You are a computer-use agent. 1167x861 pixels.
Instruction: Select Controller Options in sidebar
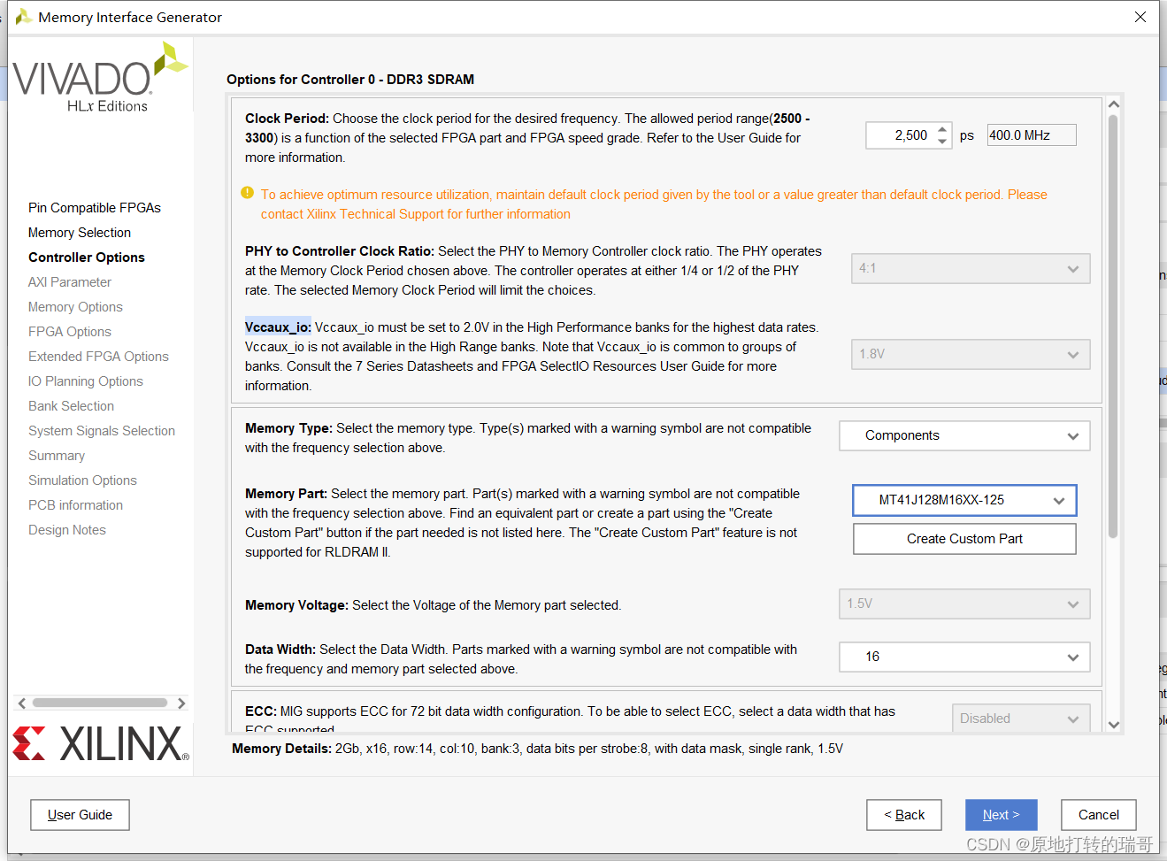[87, 258]
